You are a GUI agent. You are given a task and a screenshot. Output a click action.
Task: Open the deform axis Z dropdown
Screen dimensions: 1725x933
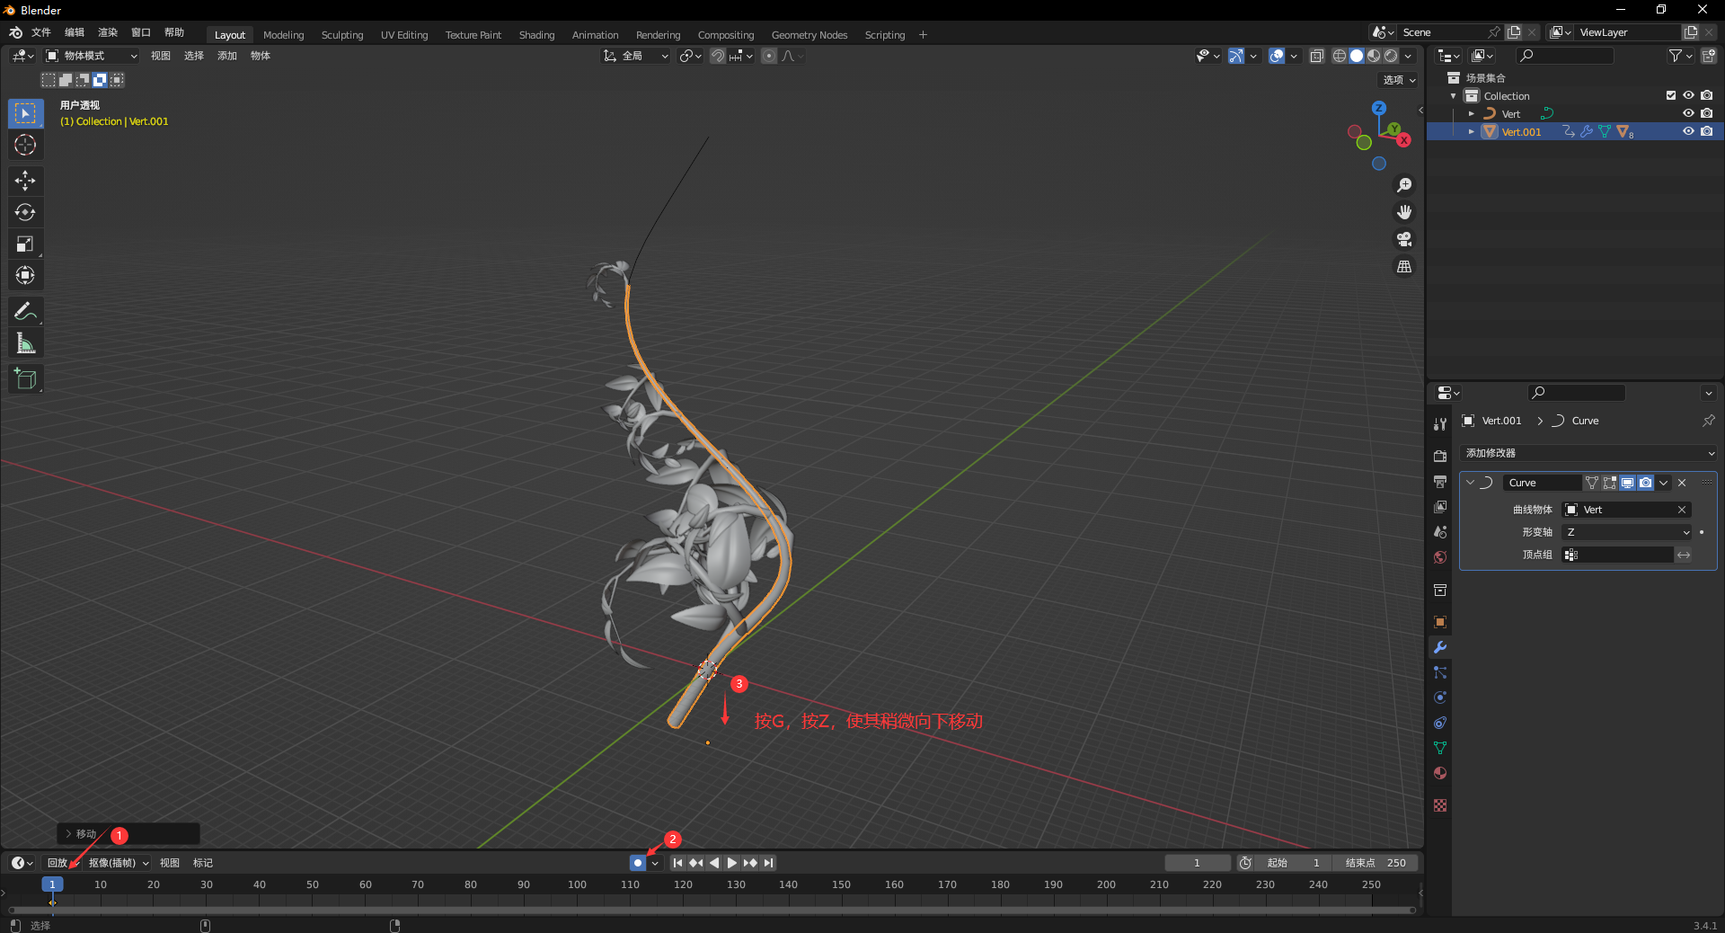1627,532
